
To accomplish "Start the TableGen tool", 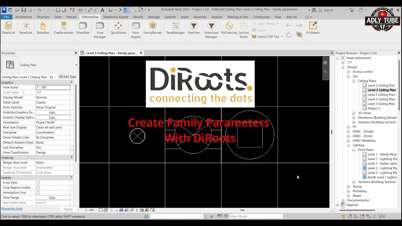I will point(43,28).
